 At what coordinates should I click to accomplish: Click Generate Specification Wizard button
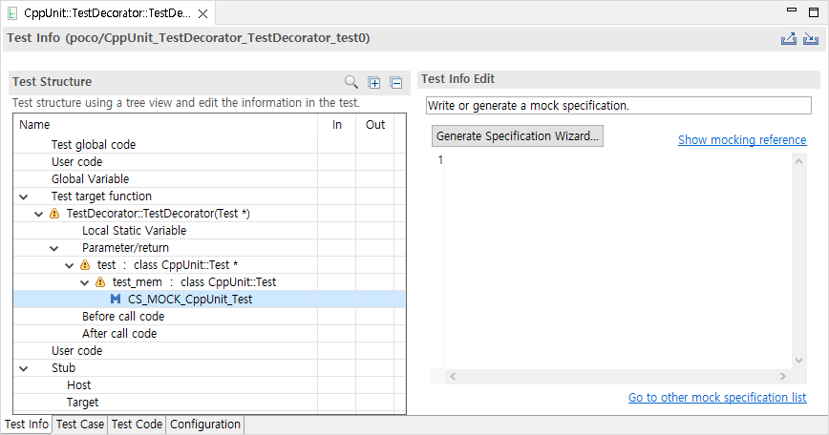tap(518, 135)
